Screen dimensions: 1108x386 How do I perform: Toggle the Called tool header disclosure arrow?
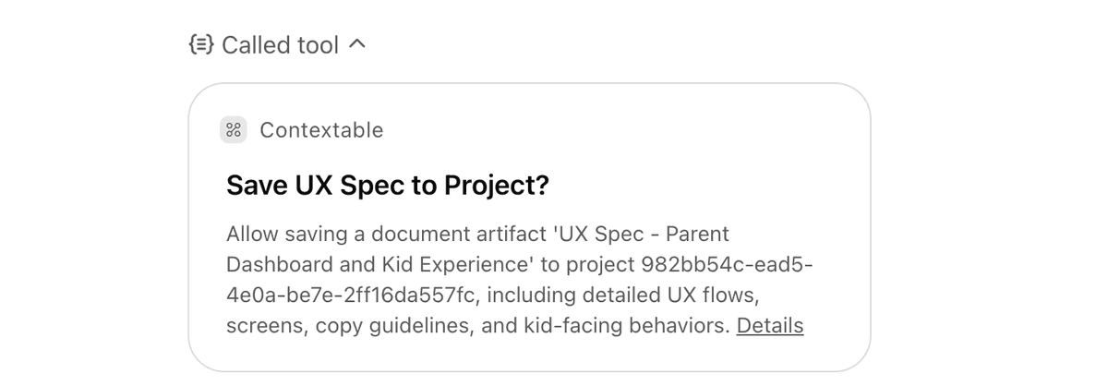(x=359, y=43)
